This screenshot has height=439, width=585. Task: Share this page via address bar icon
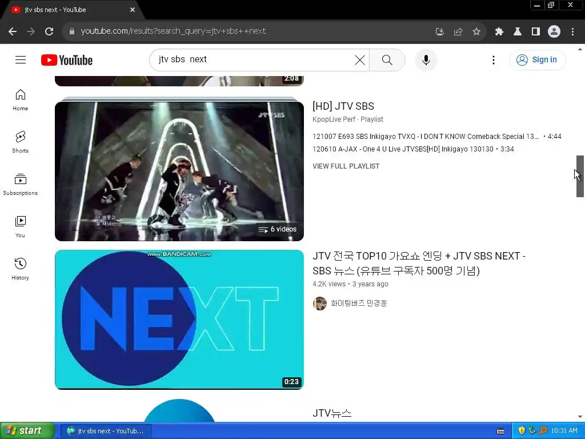[x=458, y=31]
